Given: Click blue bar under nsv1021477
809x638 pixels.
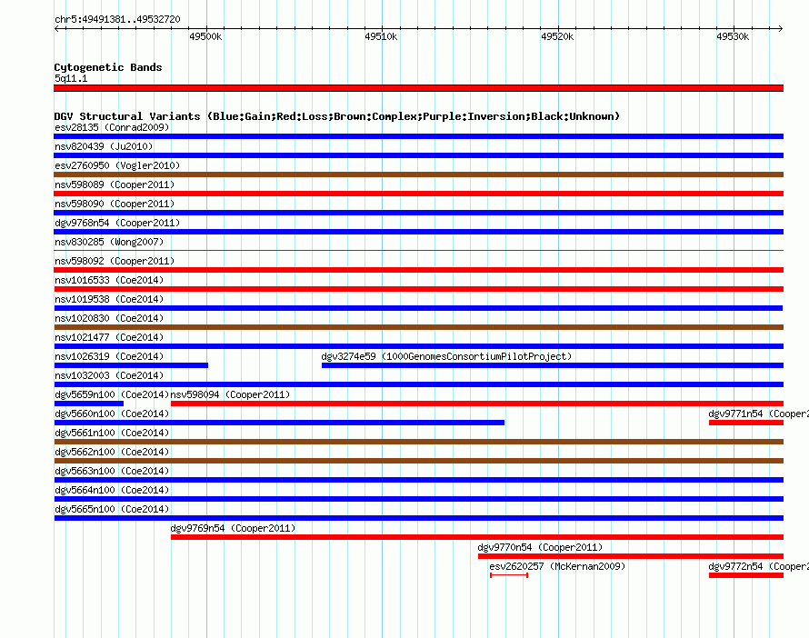Looking at the screenshot, I should pyautogui.click(x=418, y=346).
